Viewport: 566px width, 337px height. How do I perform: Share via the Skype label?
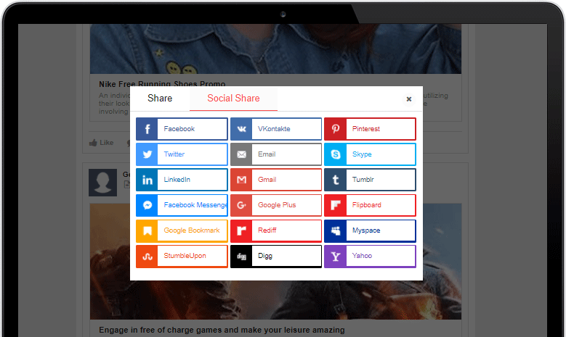[x=362, y=154]
